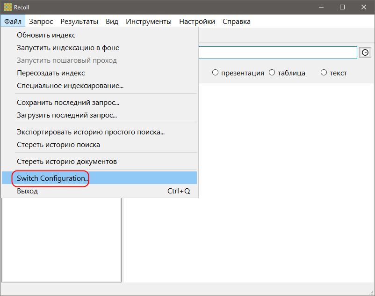Select the таблица radio button
The height and width of the screenshot is (296, 375).
click(272, 73)
